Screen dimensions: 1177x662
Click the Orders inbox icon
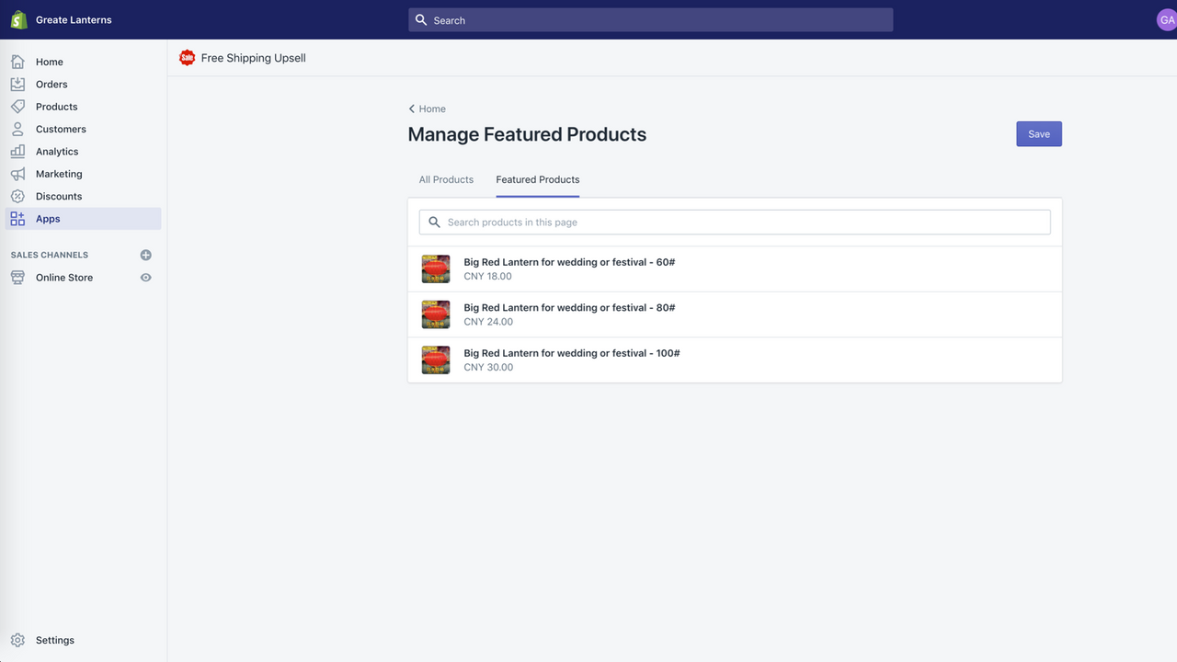17,84
